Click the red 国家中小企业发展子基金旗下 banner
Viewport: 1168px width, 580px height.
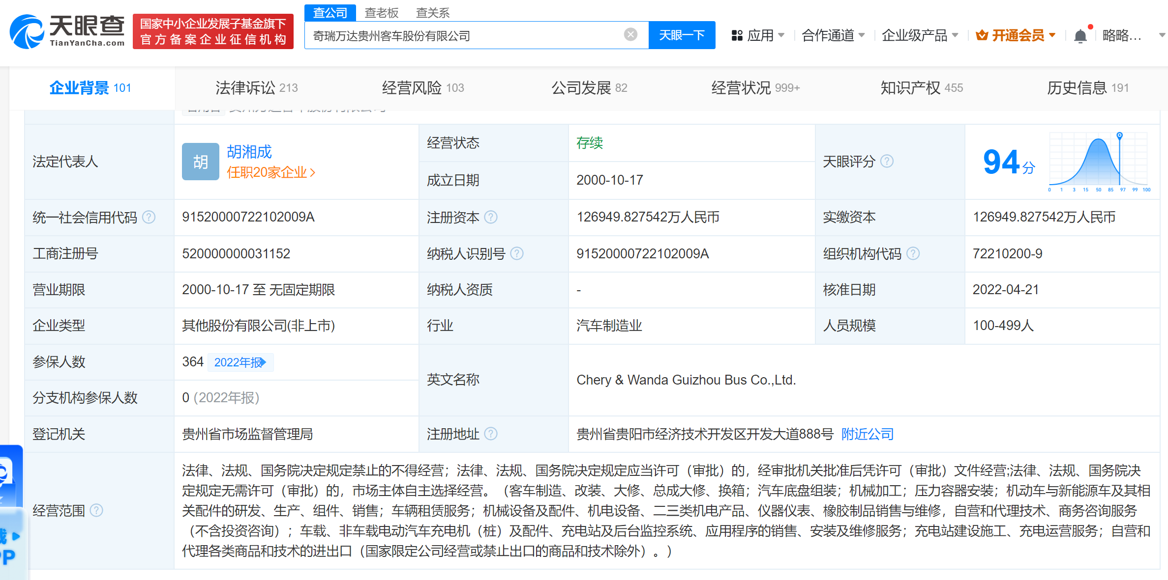(213, 31)
